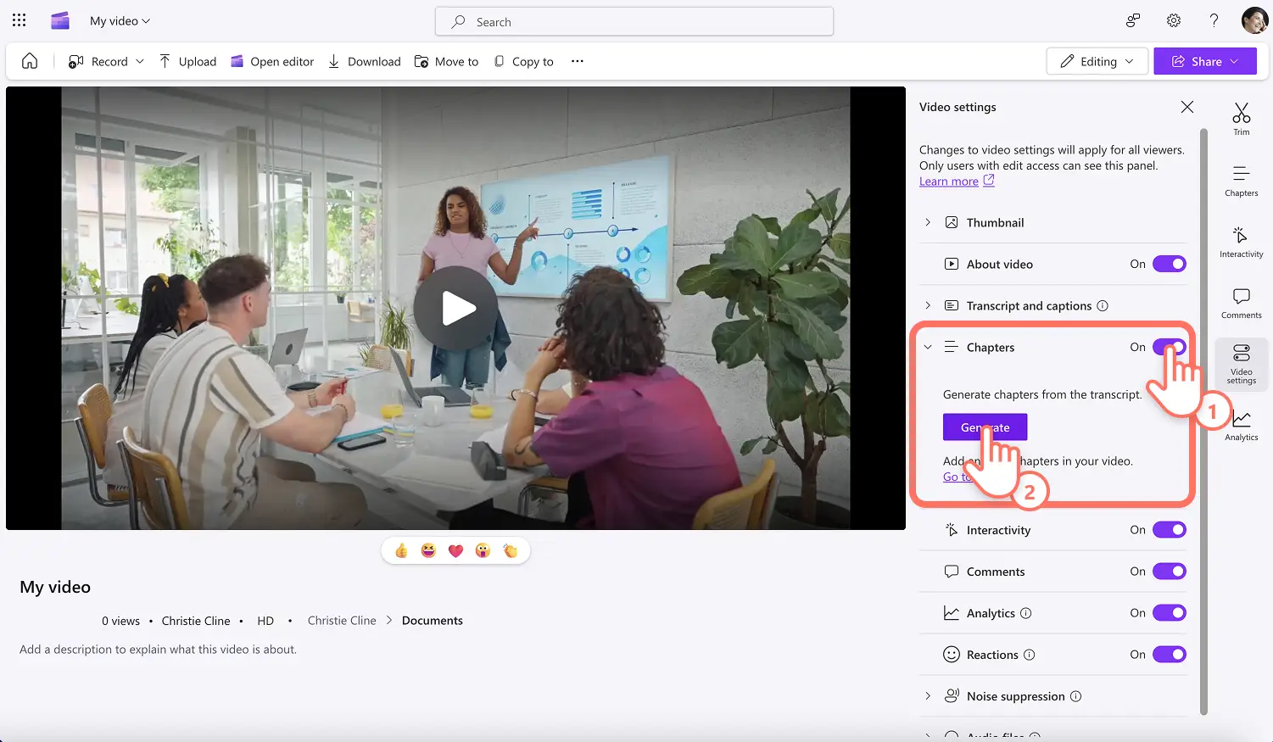The width and height of the screenshot is (1273, 742).
Task: Click the Thumbnail row label
Action: [996, 223]
